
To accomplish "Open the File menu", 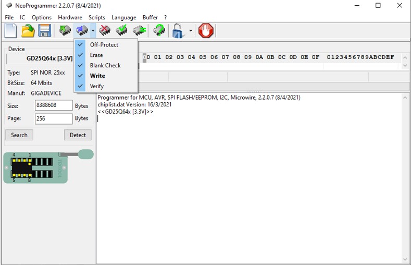I will point(9,18).
